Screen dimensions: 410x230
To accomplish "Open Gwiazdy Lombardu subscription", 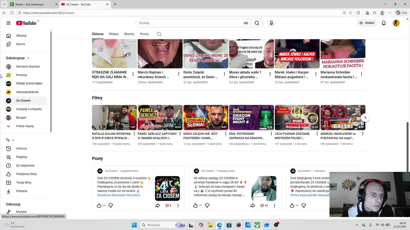I will click(x=25, y=109).
